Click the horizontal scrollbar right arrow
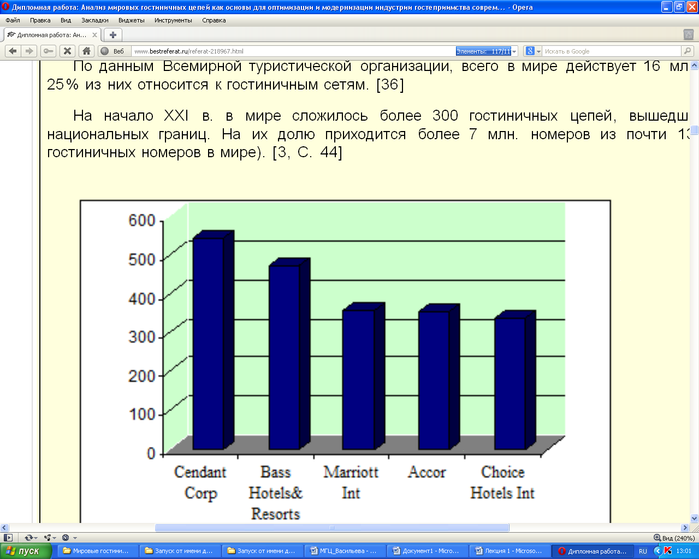 685,528
